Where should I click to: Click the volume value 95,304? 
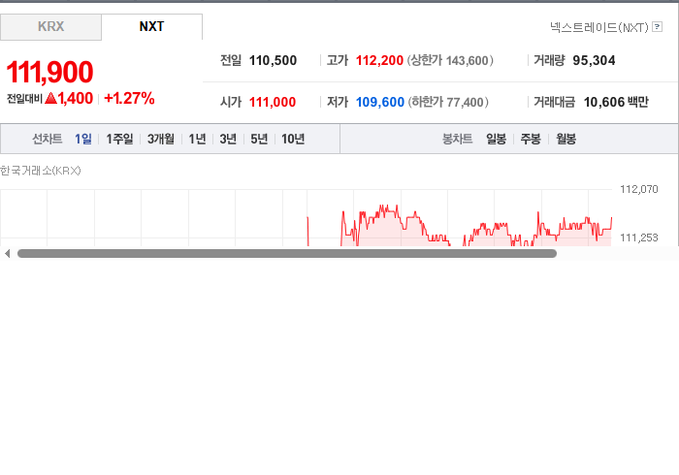594,60
